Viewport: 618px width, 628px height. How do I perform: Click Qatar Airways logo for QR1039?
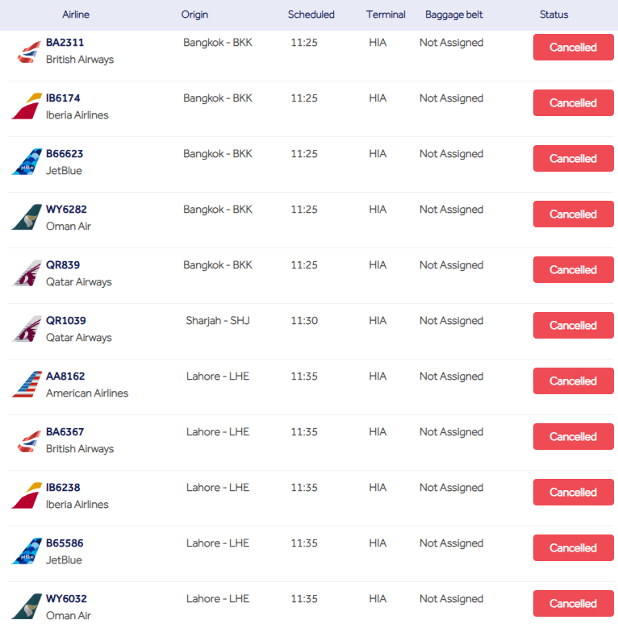(27, 329)
